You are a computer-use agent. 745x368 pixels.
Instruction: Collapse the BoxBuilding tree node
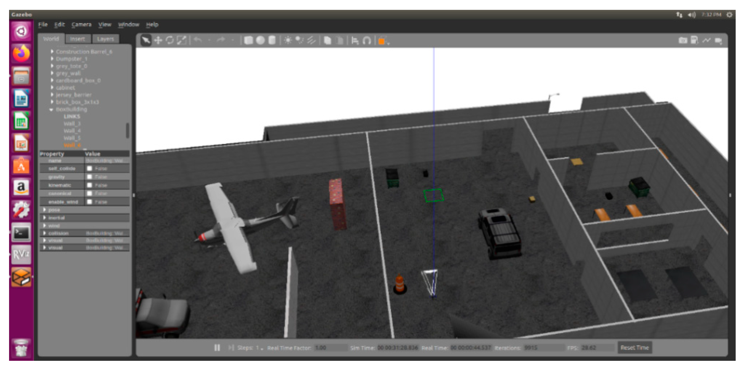[x=51, y=109]
